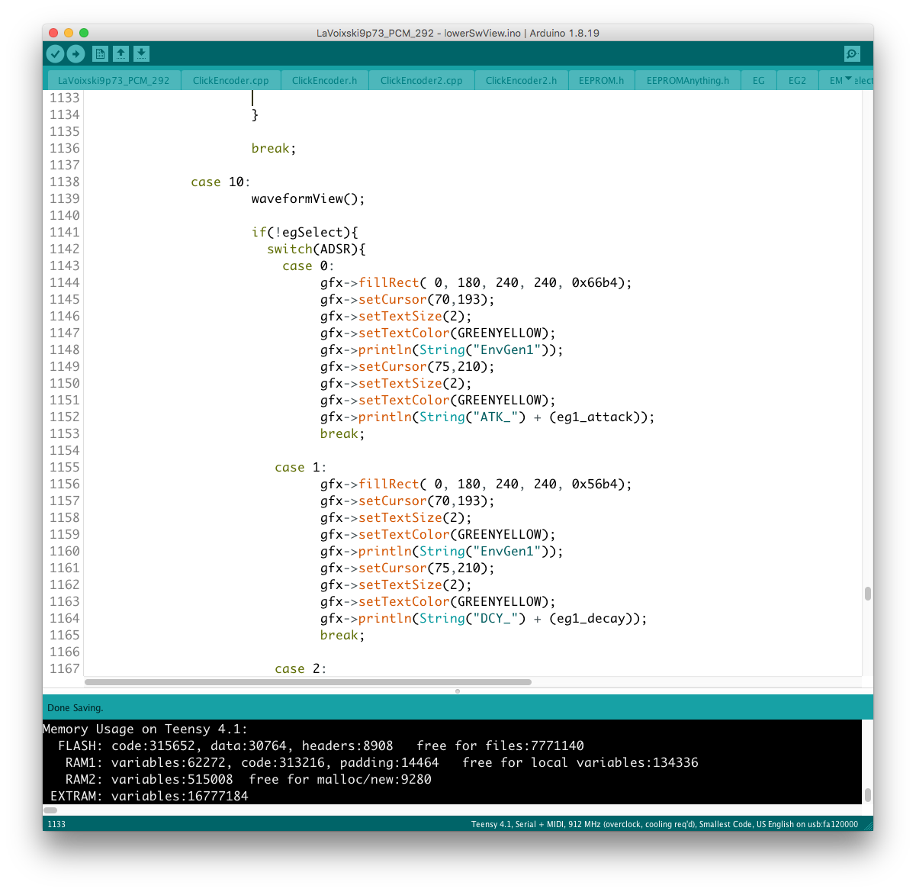The height and width of the screenshot is (892, 916).
Task: Open the ClickEncoder.cpp tab
Action: tap(230, 80)
